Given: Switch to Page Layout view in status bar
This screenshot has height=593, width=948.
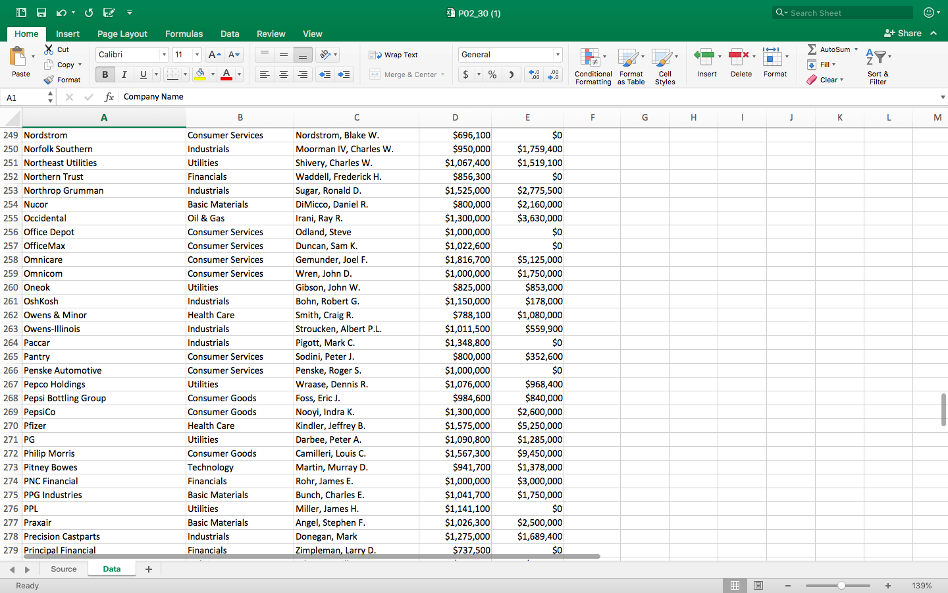Looking at the screenshot, I should 758,585.
